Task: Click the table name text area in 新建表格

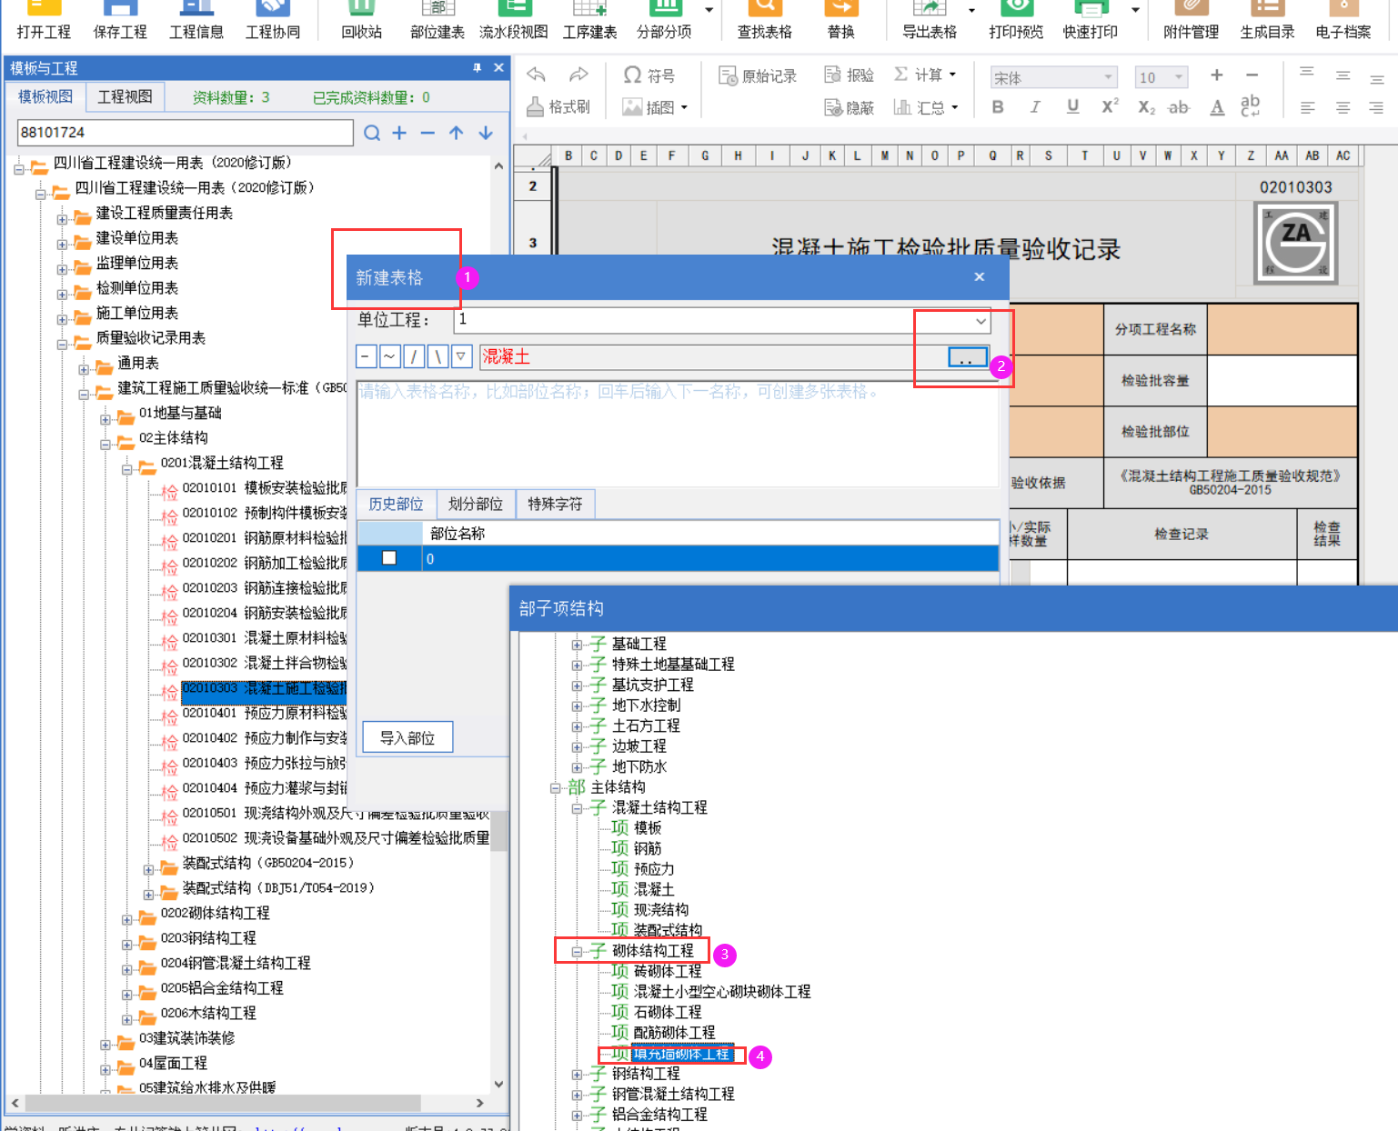Action: point(678,433)
